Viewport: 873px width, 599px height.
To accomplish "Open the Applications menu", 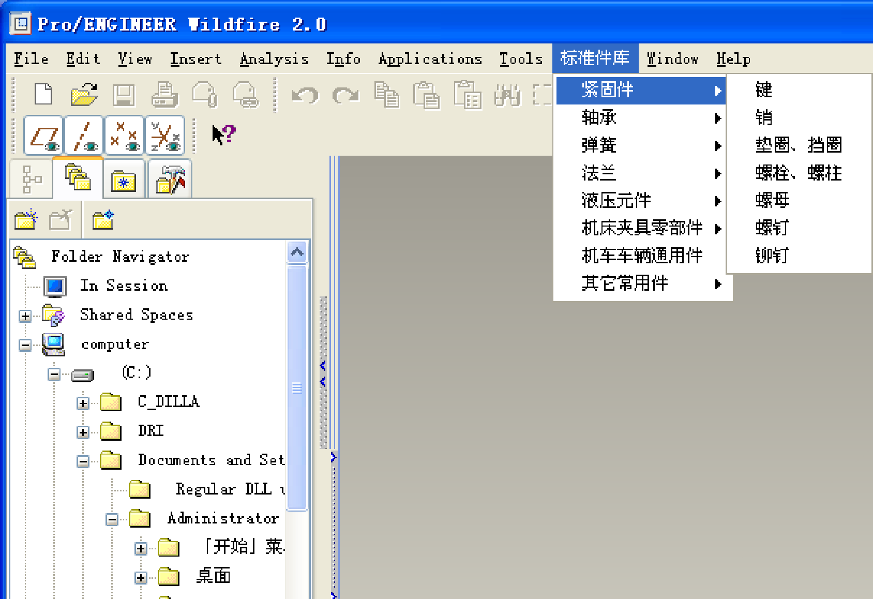I will coord(430,59).
